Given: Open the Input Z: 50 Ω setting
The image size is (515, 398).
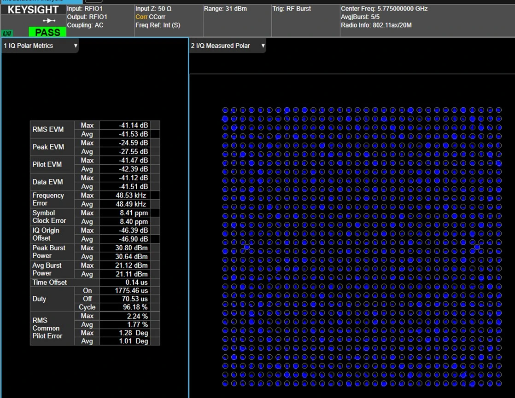Looking at the screenshot, I should tap(153, 9).
